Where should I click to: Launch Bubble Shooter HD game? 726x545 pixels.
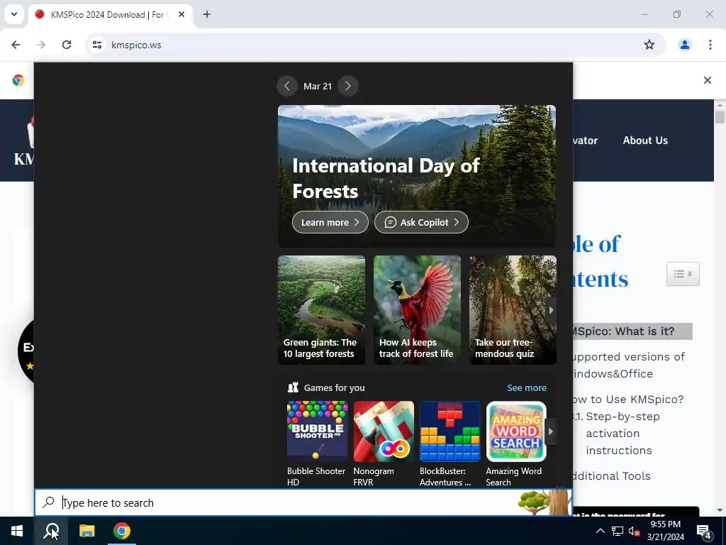pos(317,444)
